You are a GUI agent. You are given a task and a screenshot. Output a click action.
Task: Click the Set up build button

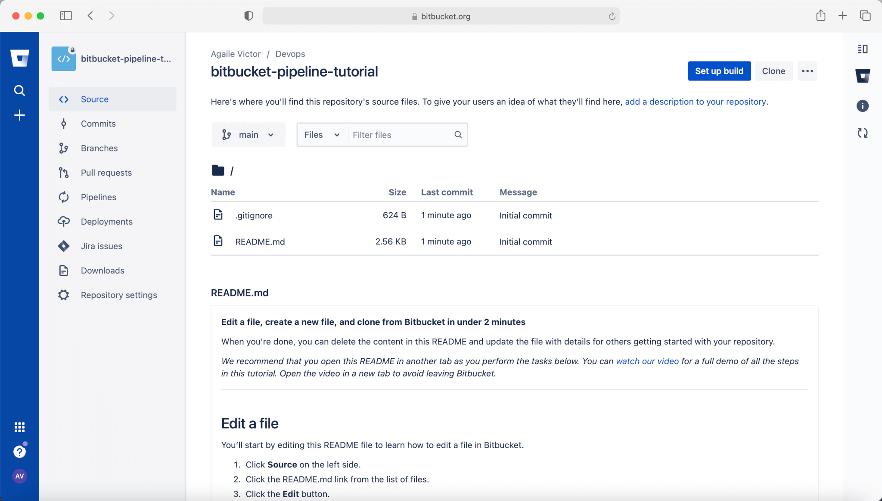[719, 71]
